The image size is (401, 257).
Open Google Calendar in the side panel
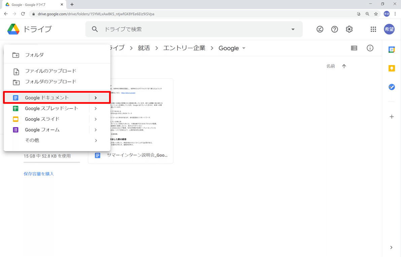(x=392, y=49)
